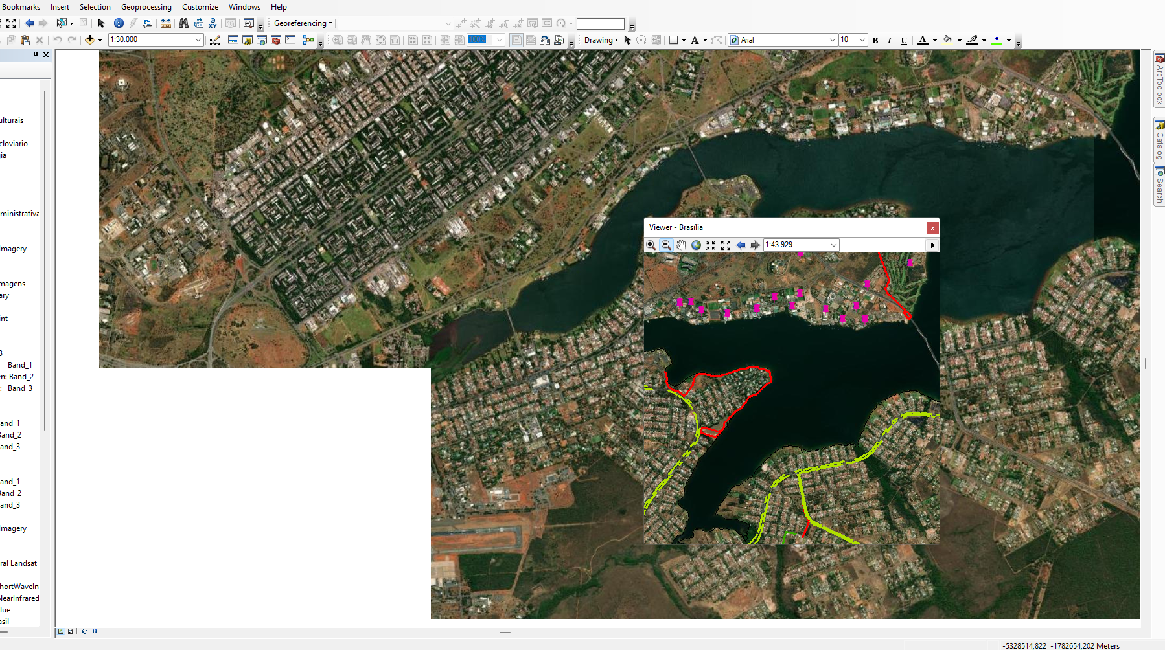Open the Georeferencing dropdown button

303,23
